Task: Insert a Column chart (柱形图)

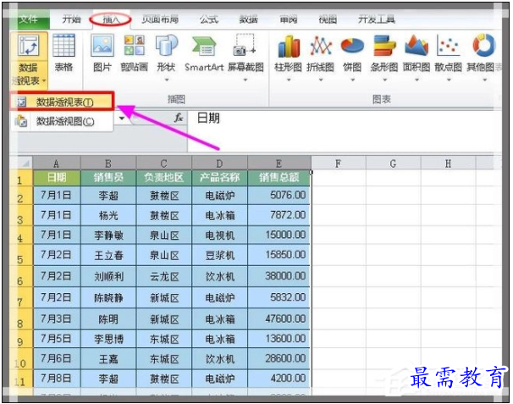Action: point(289,47)
